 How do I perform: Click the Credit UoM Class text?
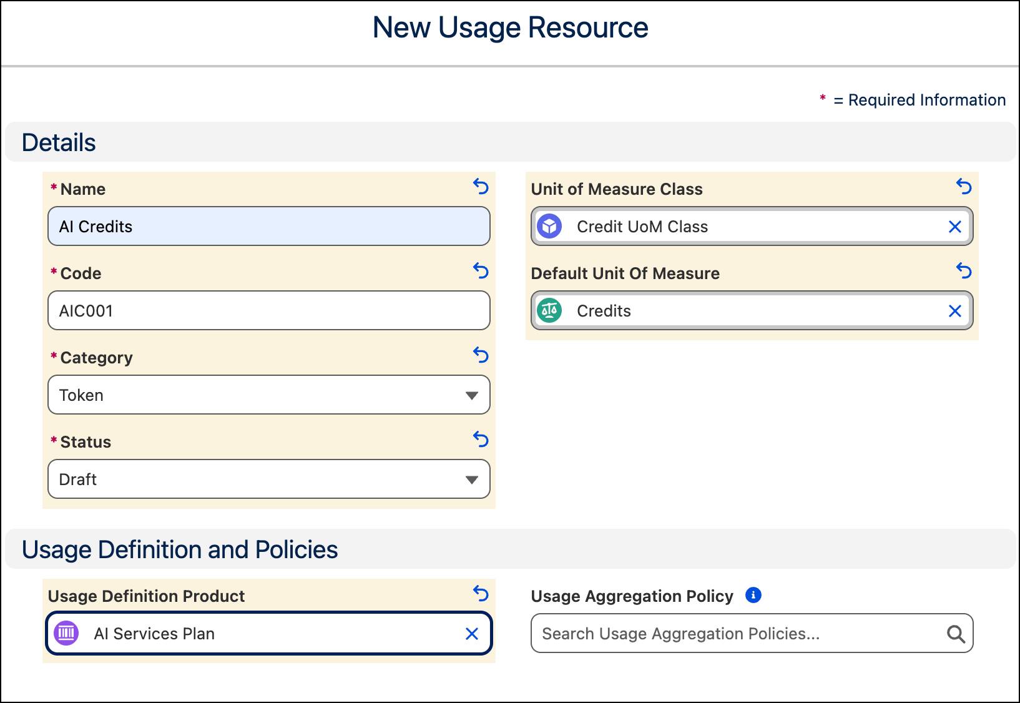pyautogui.click(x=642, y=227)
